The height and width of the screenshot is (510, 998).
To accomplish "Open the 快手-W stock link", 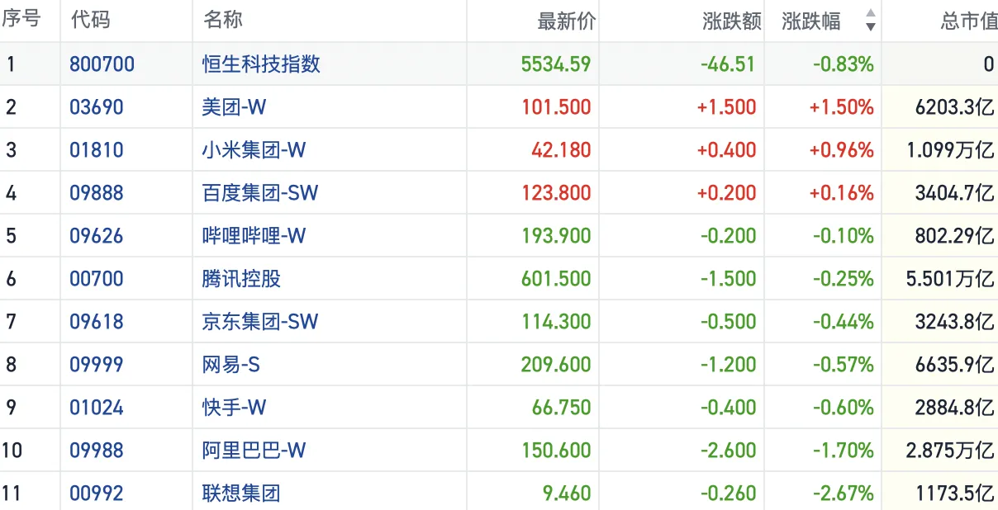I will point(235,407).
